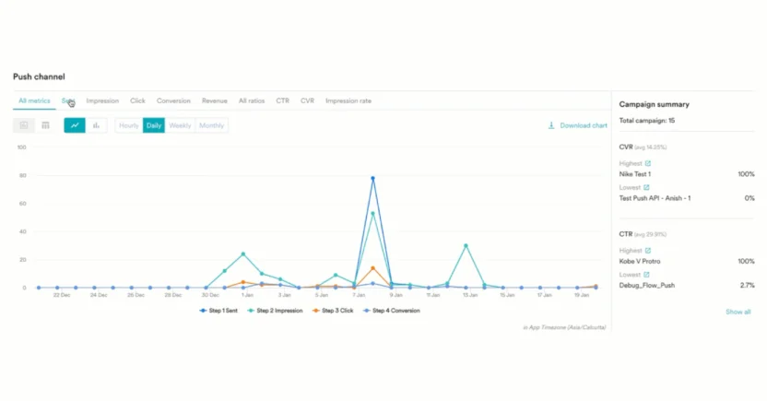Click the Impression peak point at 13 Jan
767x401 pixels.
click(466, 246)
